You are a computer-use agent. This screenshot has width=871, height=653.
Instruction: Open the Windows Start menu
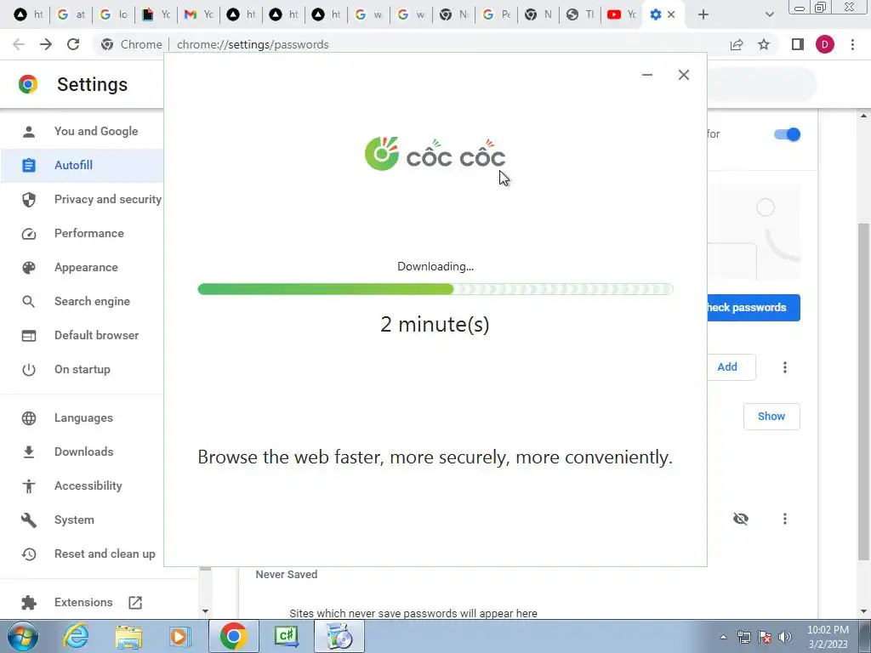coord(23,636)
